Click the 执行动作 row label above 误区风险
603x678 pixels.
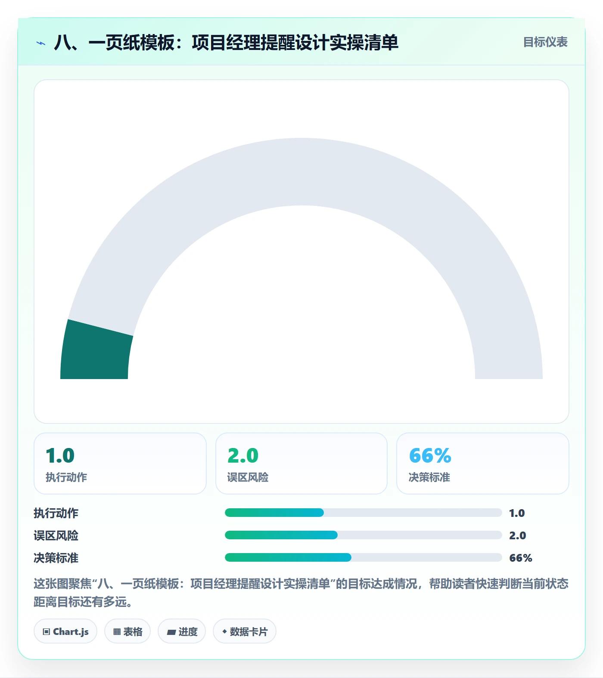click(x=56, y=513)
